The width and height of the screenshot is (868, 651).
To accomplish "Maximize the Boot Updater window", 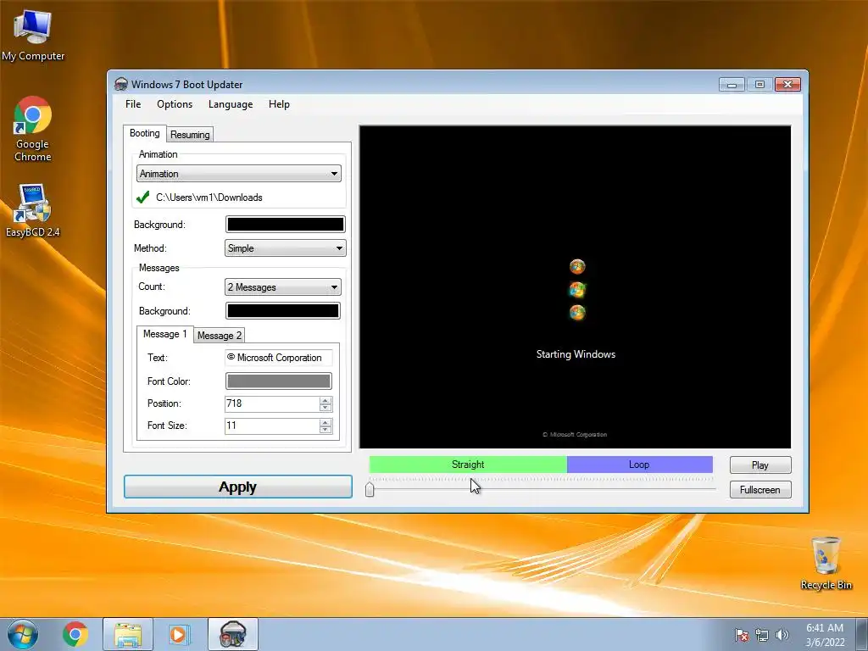I will (x=759, y=84).
